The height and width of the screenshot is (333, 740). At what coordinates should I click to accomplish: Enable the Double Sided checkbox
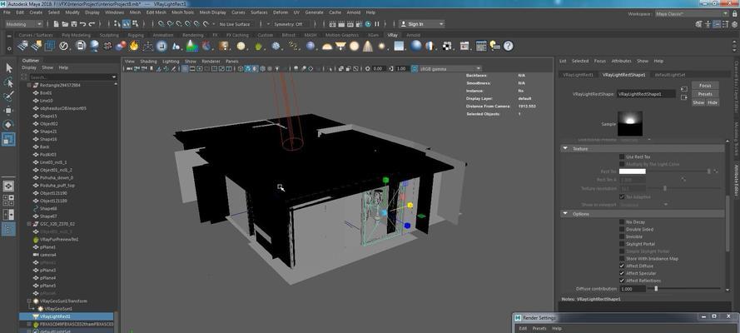coord(622,229)
